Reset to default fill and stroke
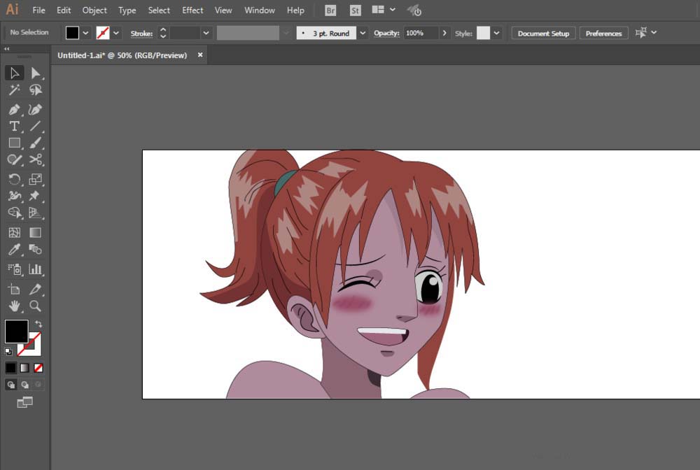Image resolution: width=700 pixels, height=470 pixels. click(x=8, y=351)
